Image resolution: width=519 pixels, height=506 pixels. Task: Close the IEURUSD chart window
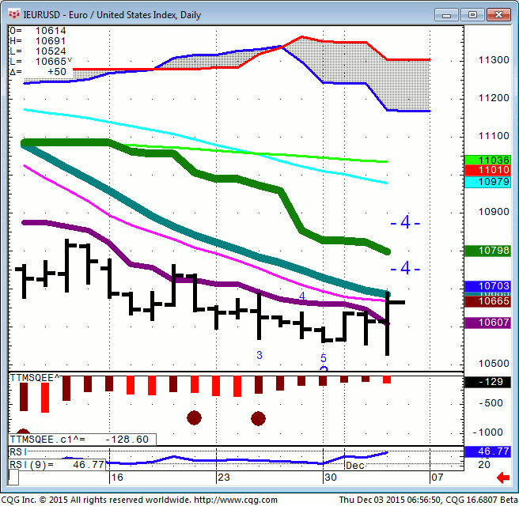498,15
